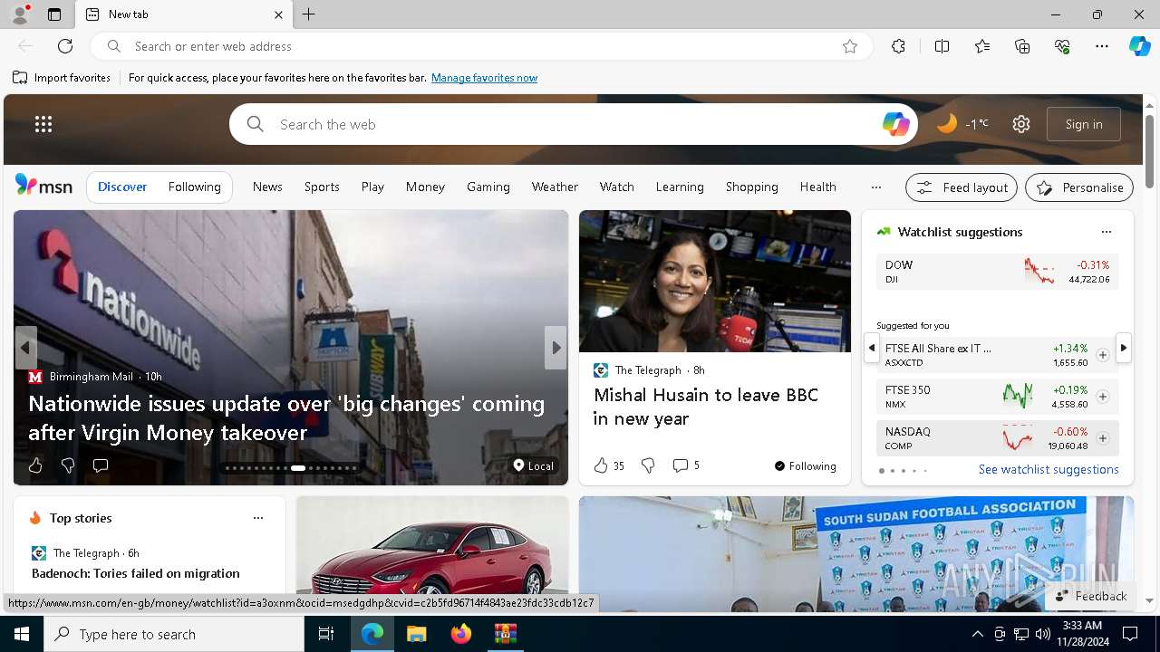The height and width of the screenshot is (652, 1160).
Task: Switch to the Following tab
Action: coord(195,187)
